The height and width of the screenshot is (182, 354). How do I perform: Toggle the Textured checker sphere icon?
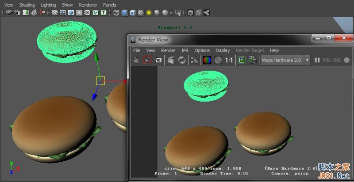[x=141, y=13]
